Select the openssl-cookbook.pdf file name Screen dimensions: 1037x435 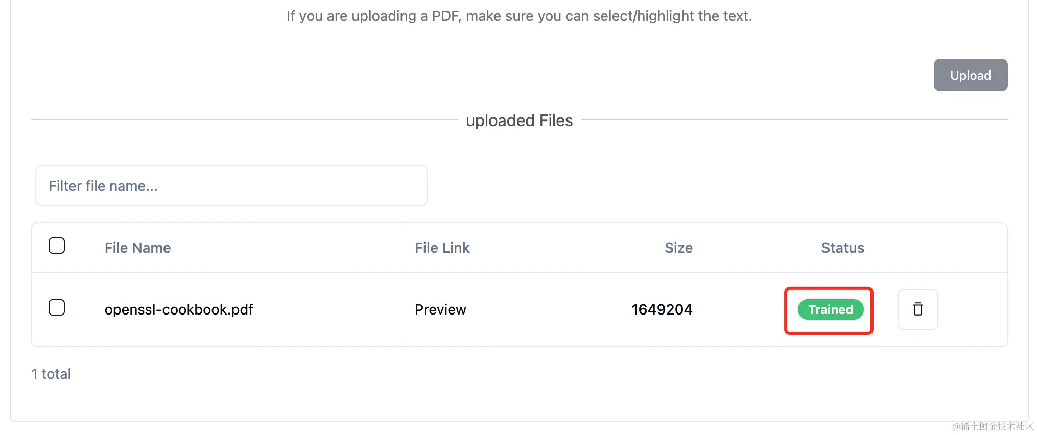tap(179, 310)
